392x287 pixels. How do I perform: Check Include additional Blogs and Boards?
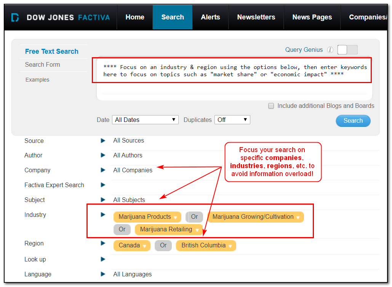point(271,106)
